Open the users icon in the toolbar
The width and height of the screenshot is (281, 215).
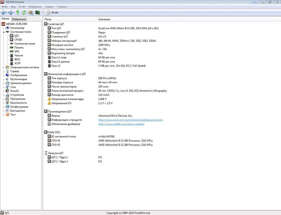[x=31, y=13]
